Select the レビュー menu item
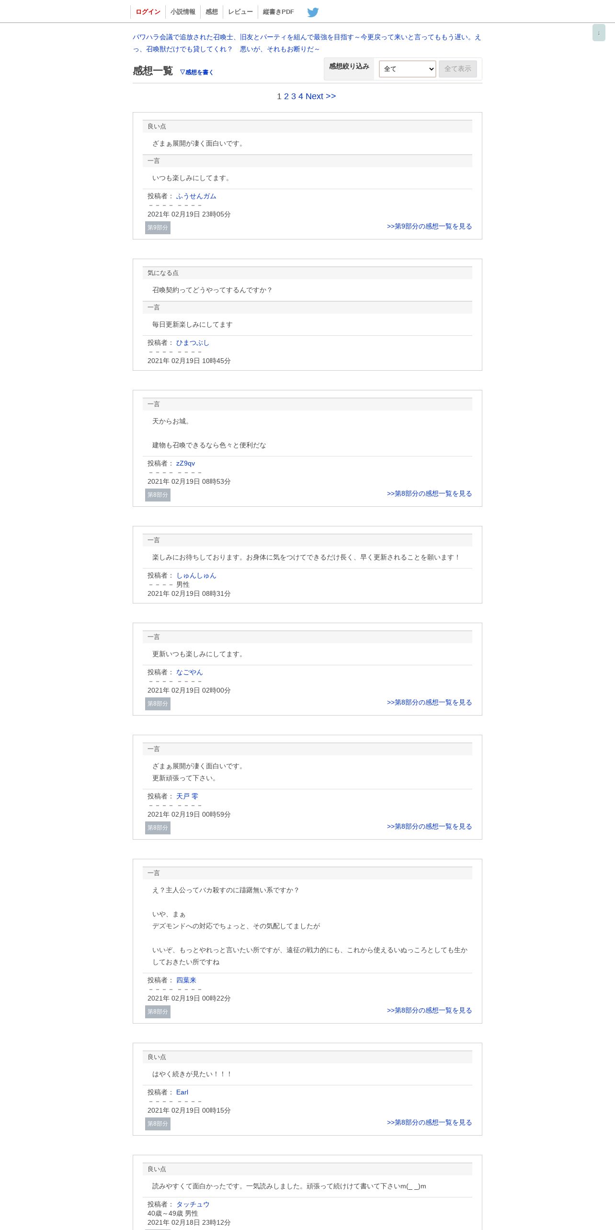 point(240,12)
